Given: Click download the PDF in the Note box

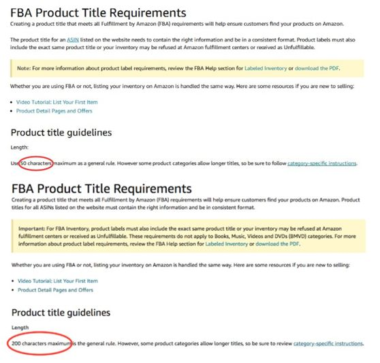Looking at the screenshot, I should click(x=317, y=68).
